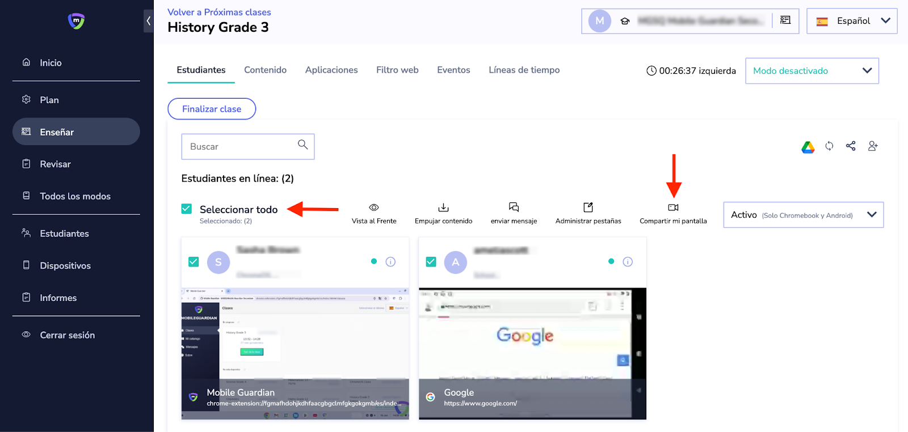Viewport: 908px width, 432px height.
Task: Click the Google Drive icon
Action: tap(808, 147)
